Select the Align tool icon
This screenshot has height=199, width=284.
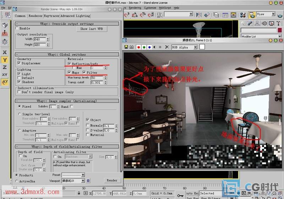click(207, 15)
